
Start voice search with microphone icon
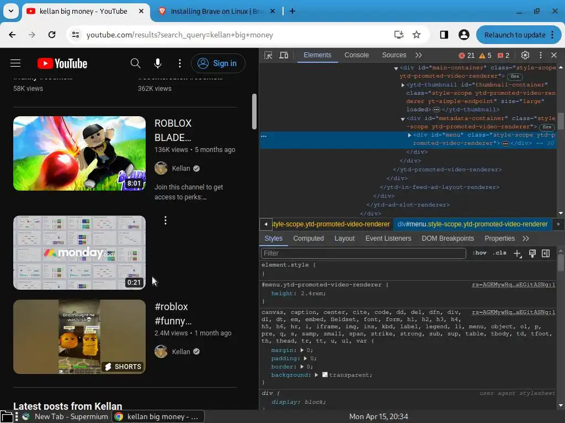point(157,63)
